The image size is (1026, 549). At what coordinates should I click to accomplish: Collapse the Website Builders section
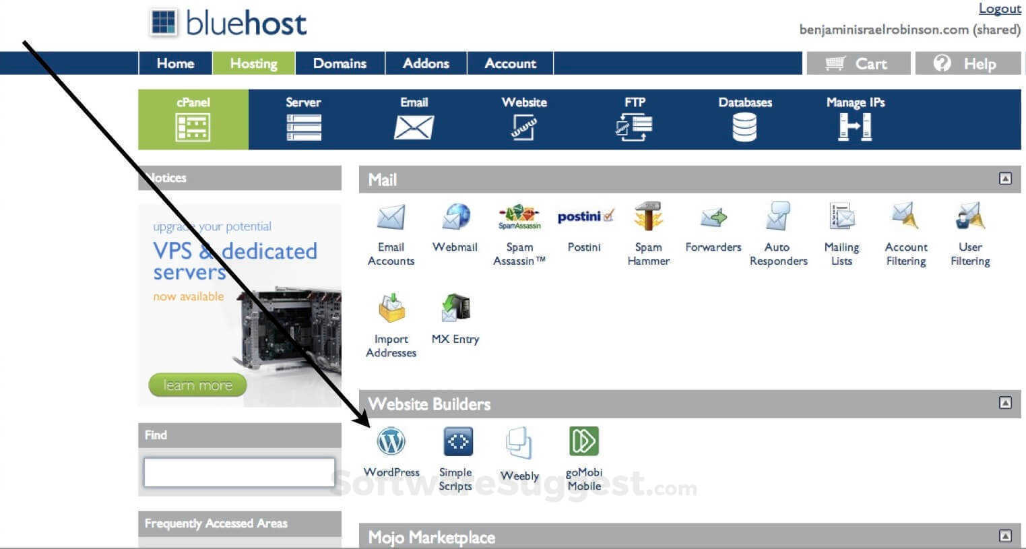tap(1005, 403)
